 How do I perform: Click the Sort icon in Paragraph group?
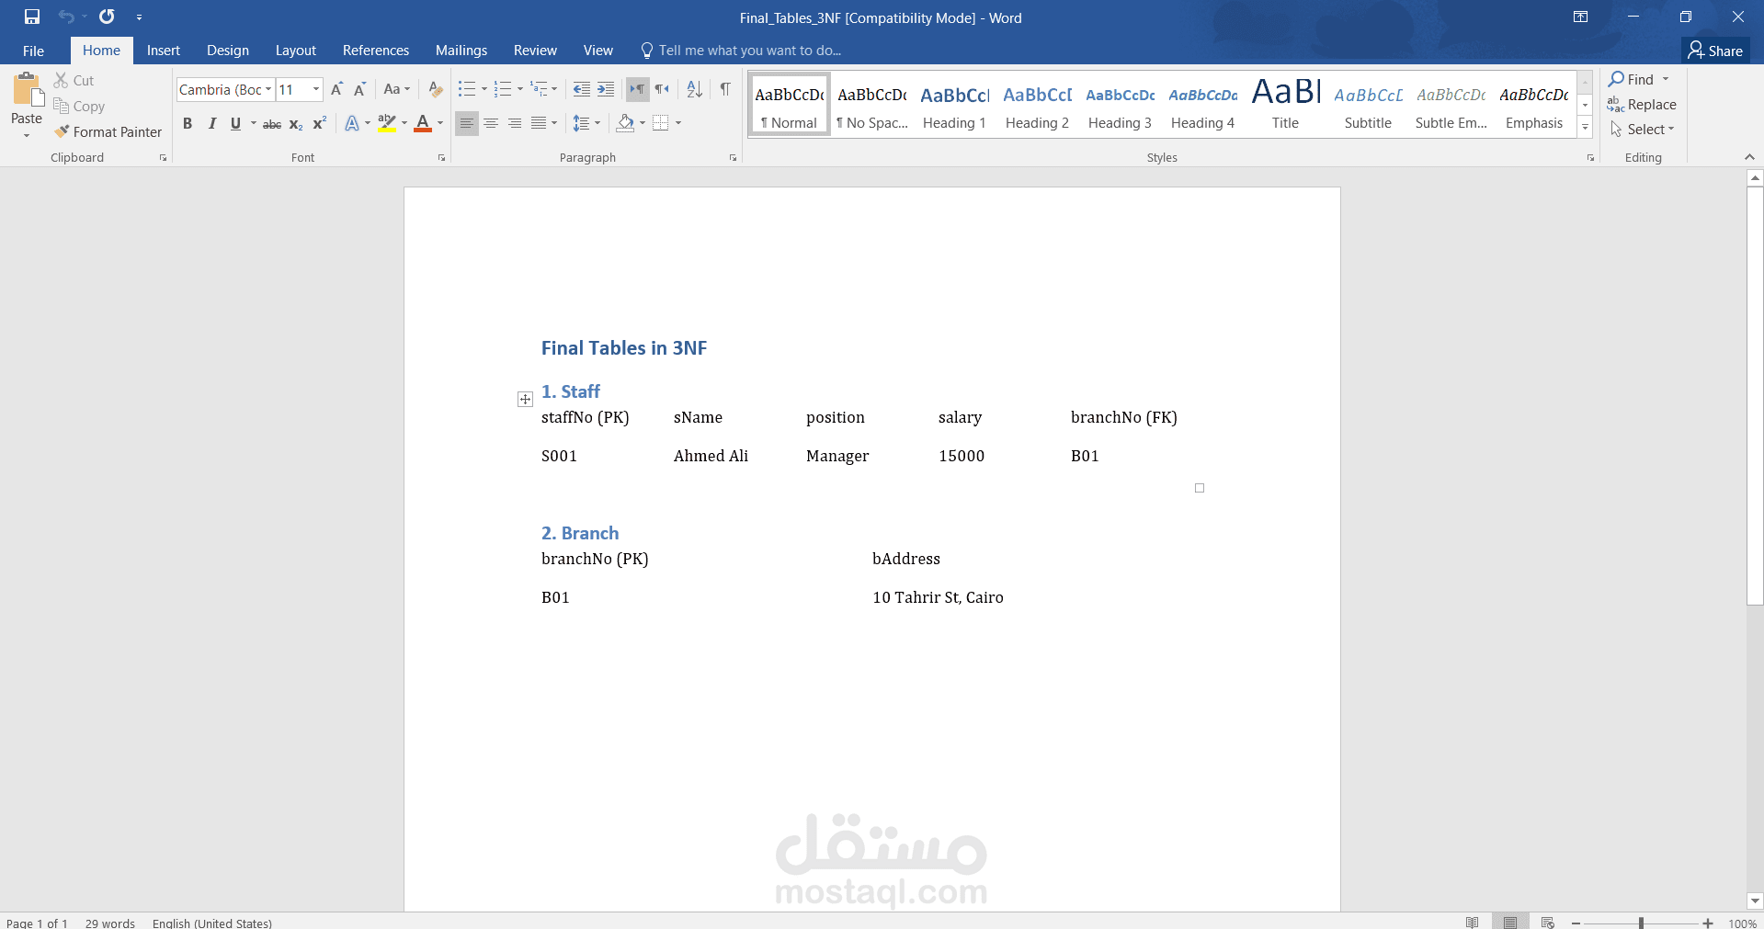pos(695,89)
